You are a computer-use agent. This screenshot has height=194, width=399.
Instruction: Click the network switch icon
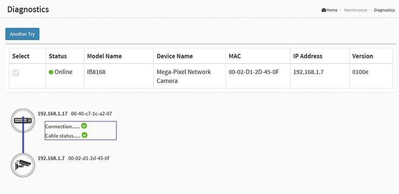click(23, 121)
